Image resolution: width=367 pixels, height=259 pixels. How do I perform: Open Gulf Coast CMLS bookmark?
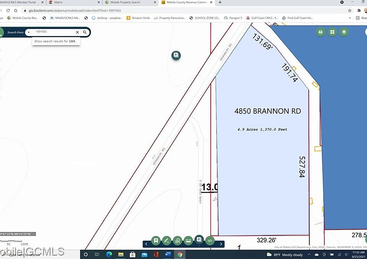point(262,18)
